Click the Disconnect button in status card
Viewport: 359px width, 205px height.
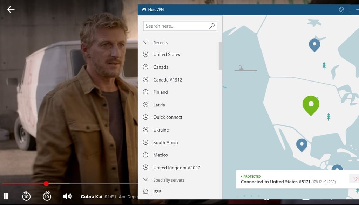point(354,178)
